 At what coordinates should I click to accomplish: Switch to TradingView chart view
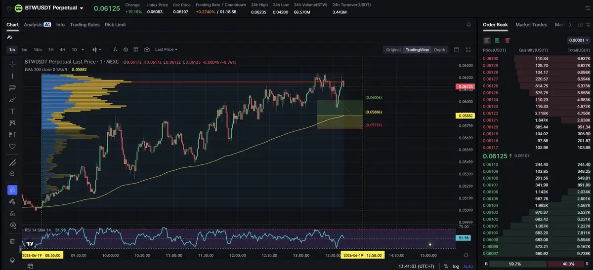click(418, 49)
